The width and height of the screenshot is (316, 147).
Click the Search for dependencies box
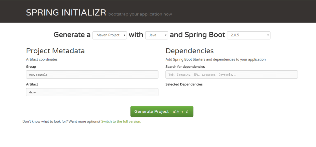tap(231, 75)
